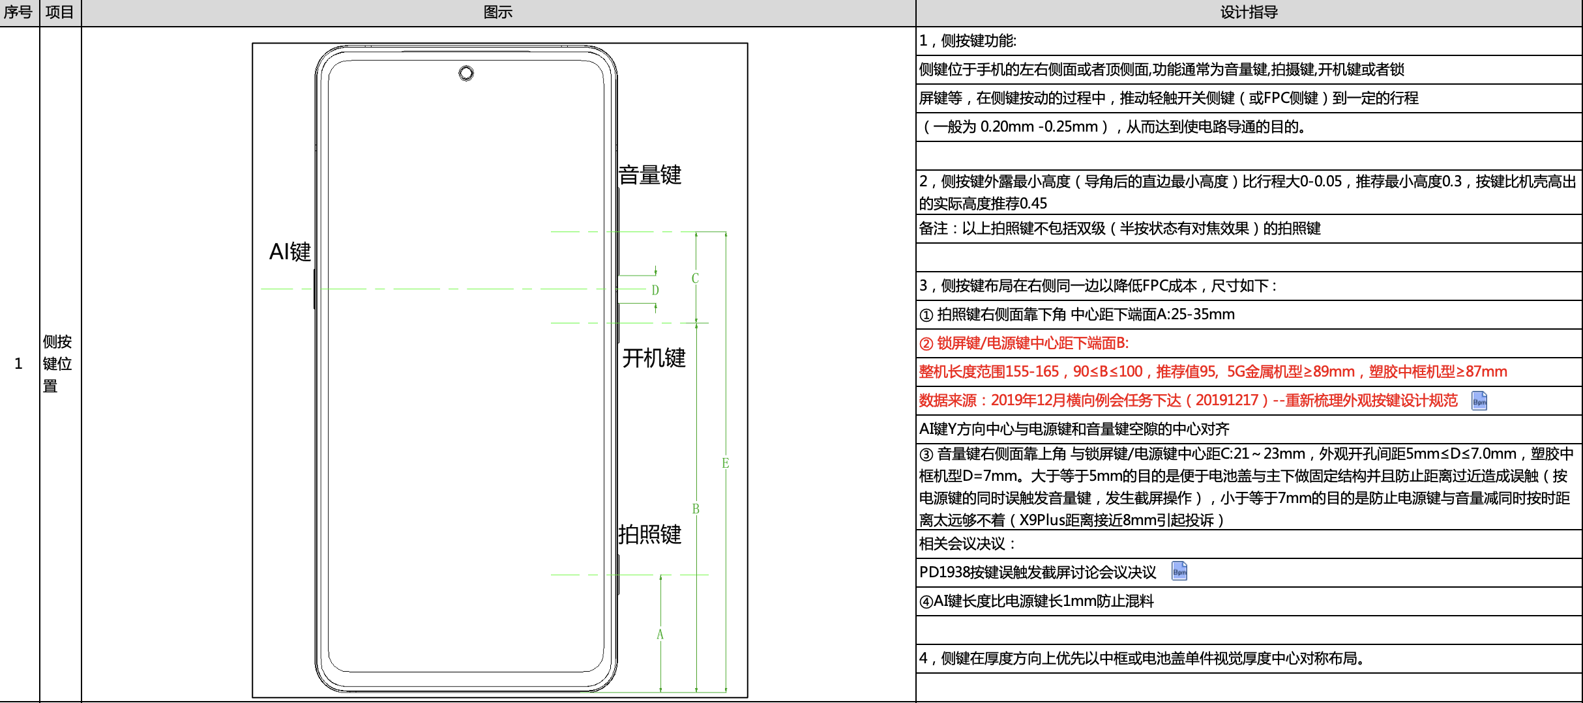
Task: Click dimension letter C in diagram
Action: [695, 278]
